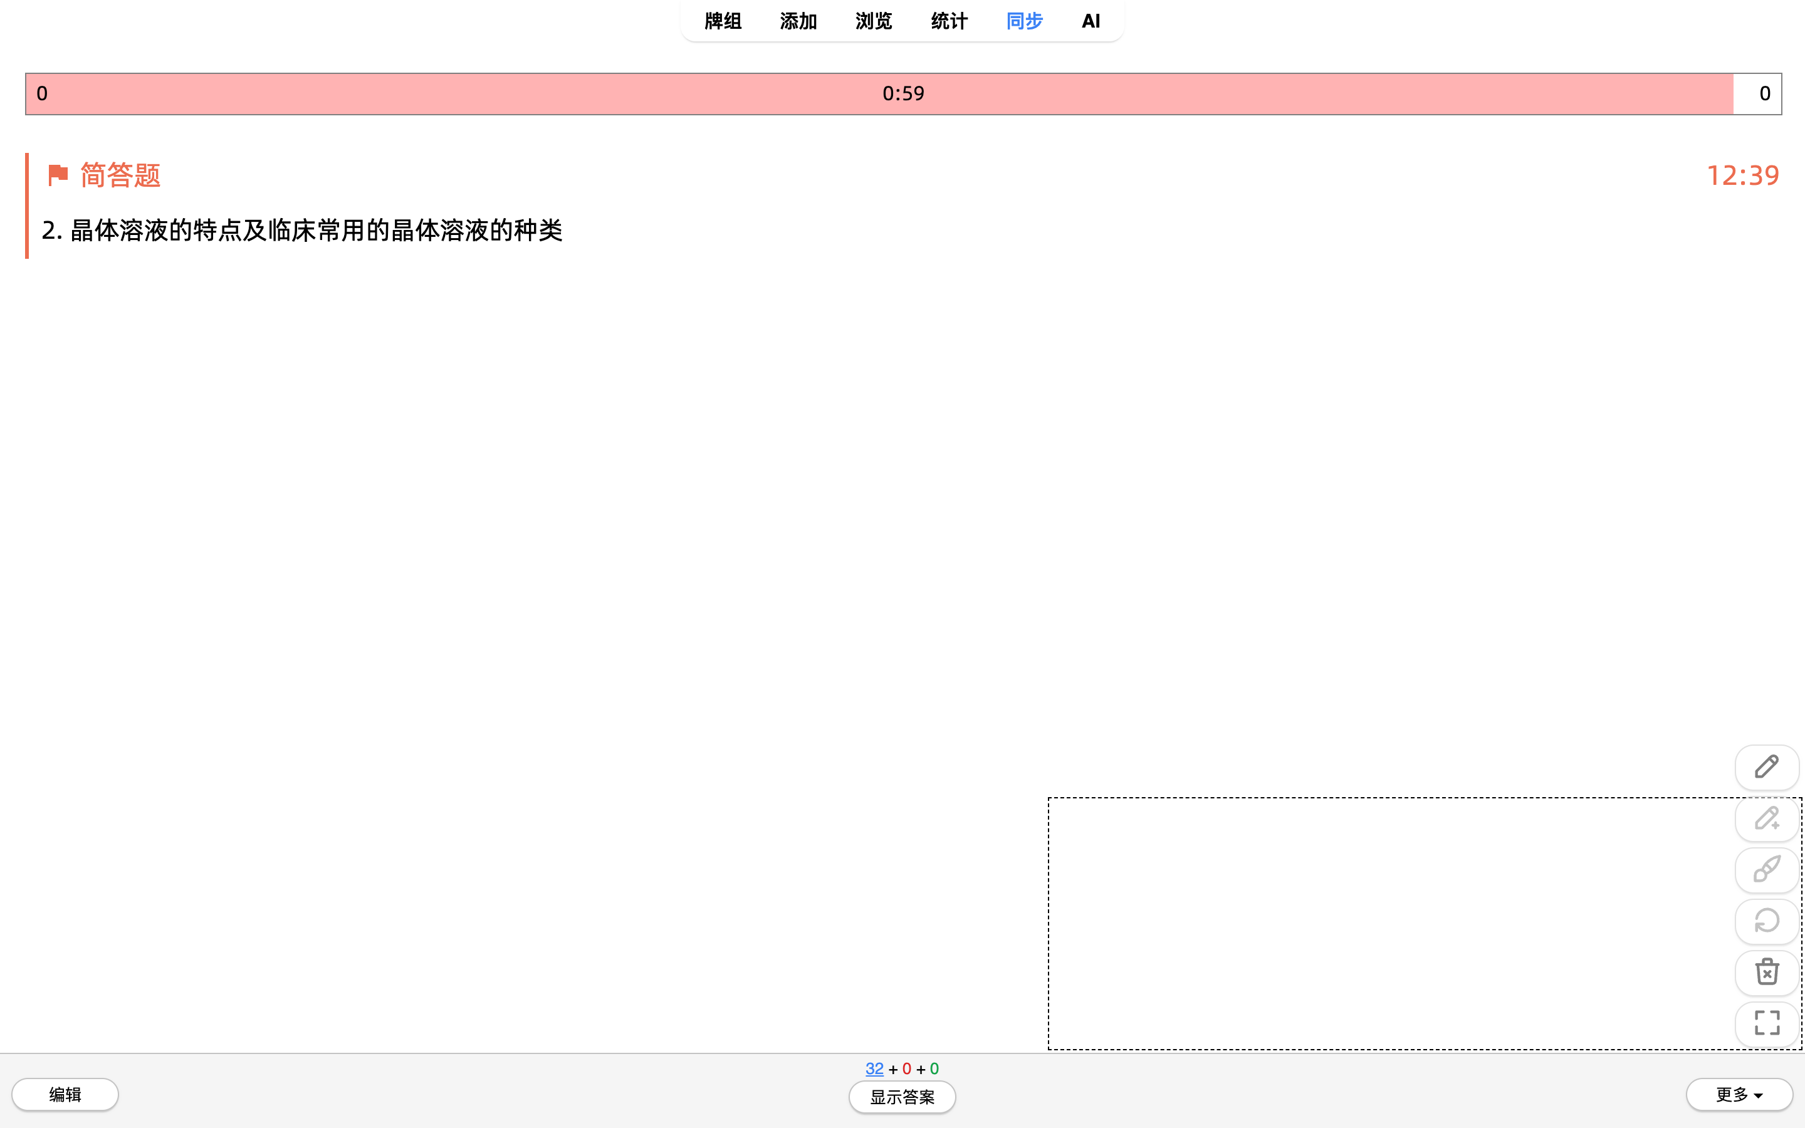Click the left 0 counter on progress bar
The height and width of the screenshot is (1128, 1805).
(42, 94)
